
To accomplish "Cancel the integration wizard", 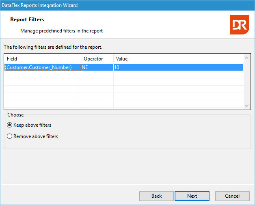I will coord(232,196).
